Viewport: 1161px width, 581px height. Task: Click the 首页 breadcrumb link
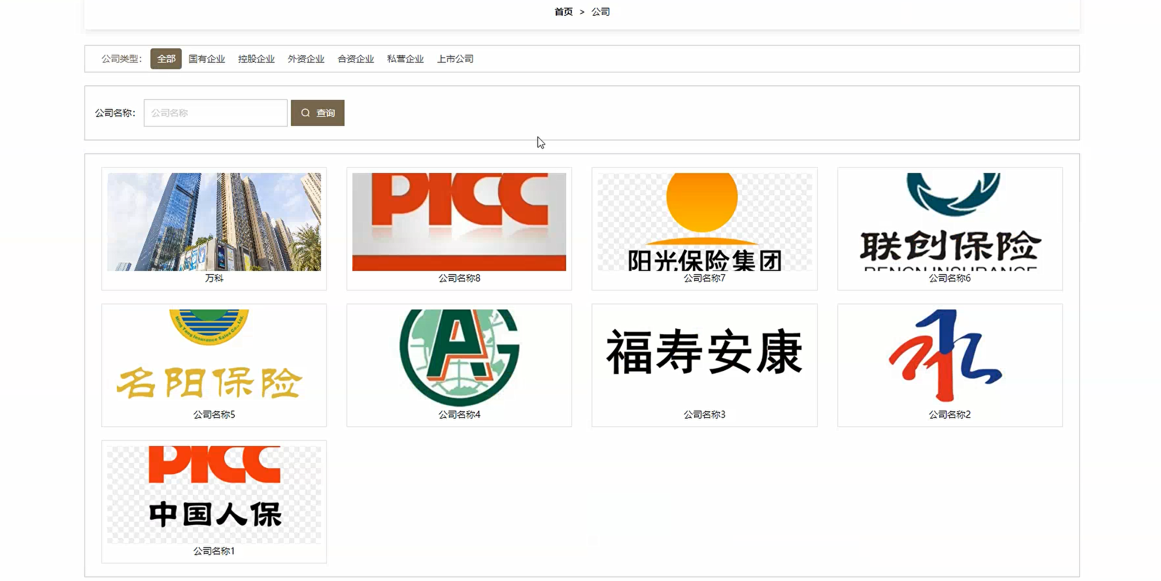click(563, 12)
